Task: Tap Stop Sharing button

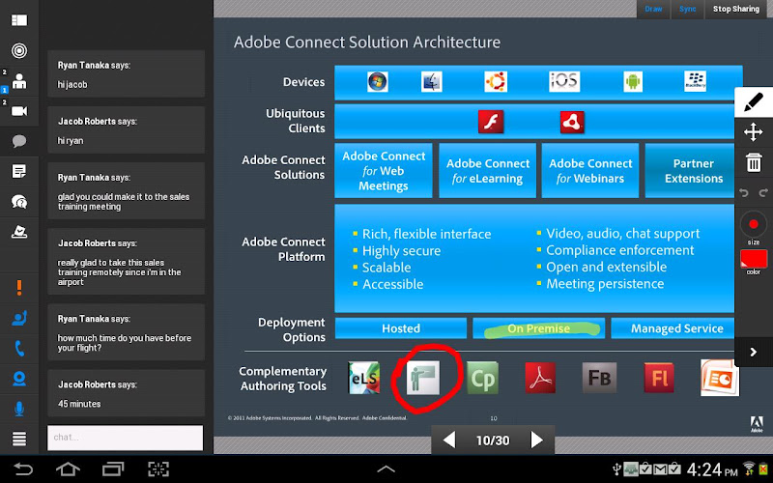Action: (735, 9)
